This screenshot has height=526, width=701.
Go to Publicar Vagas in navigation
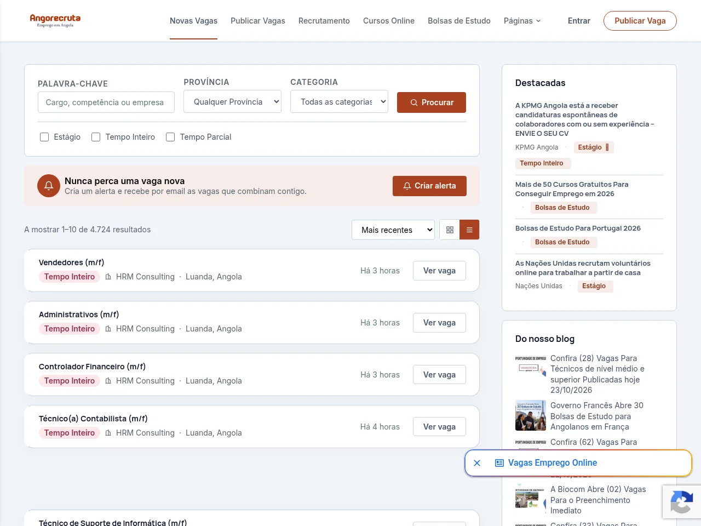258,21
